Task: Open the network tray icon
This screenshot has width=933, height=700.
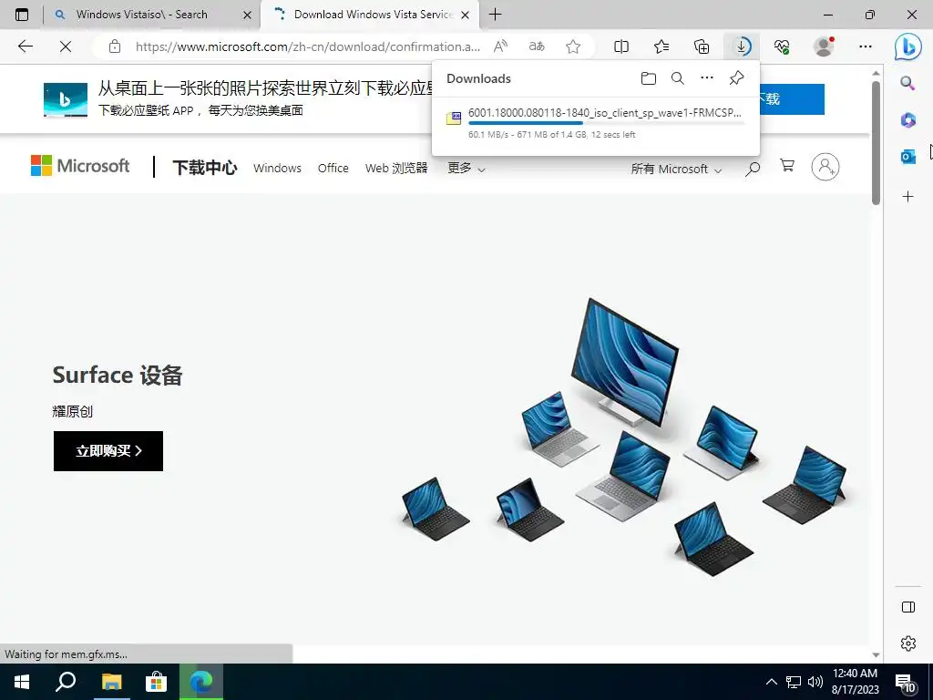Action: tap(794, 682)
